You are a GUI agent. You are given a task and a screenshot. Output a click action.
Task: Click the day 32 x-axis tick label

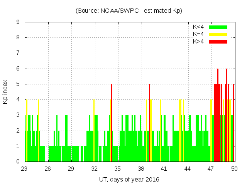tap(95, 169)
